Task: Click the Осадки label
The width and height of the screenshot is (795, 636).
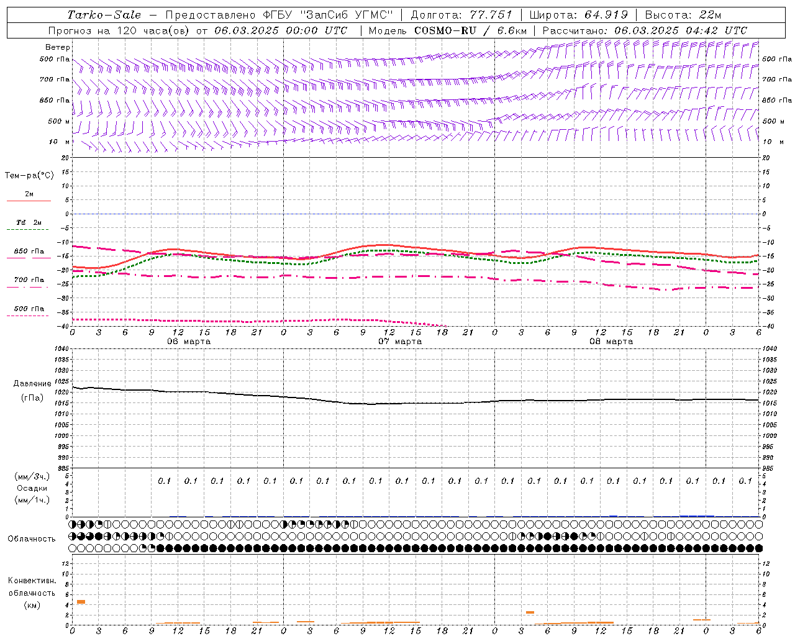Action: tap(32, 488)
